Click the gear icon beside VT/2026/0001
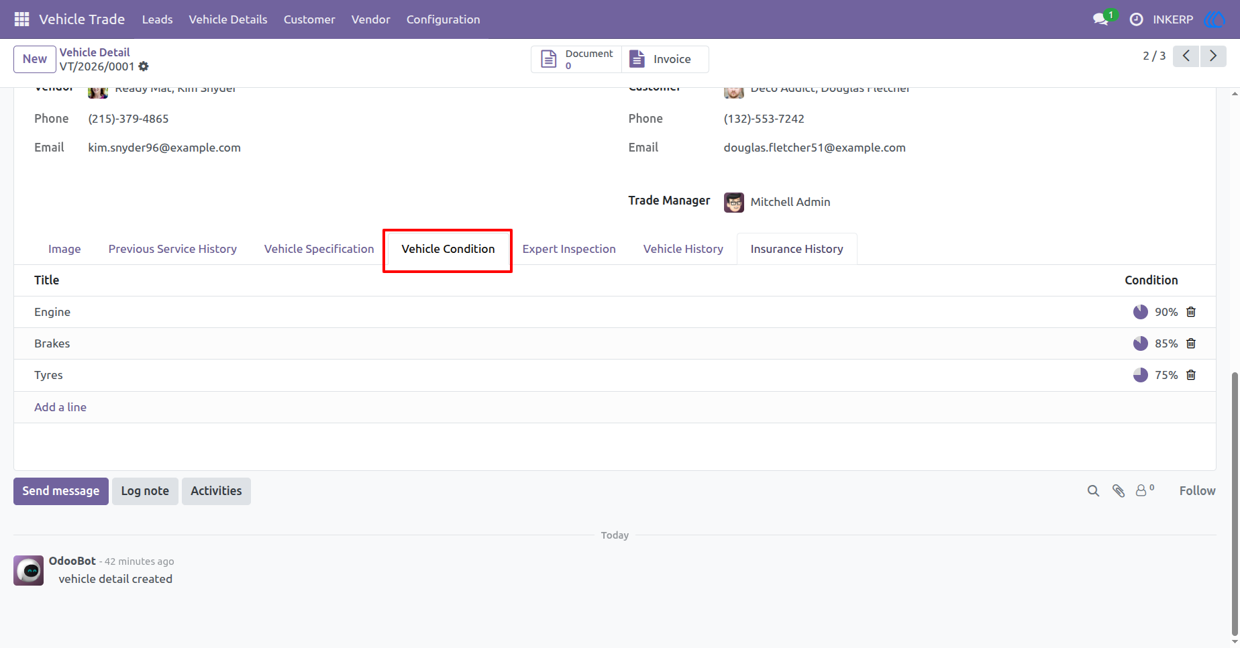Image resolution: width=1240 pixels, height=648 pixels. tap(144, 66)
